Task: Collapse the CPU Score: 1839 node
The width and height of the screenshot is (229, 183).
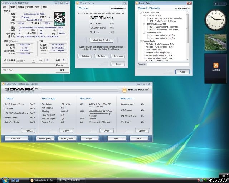Action: pyautogui.click(x=144, y=33)
